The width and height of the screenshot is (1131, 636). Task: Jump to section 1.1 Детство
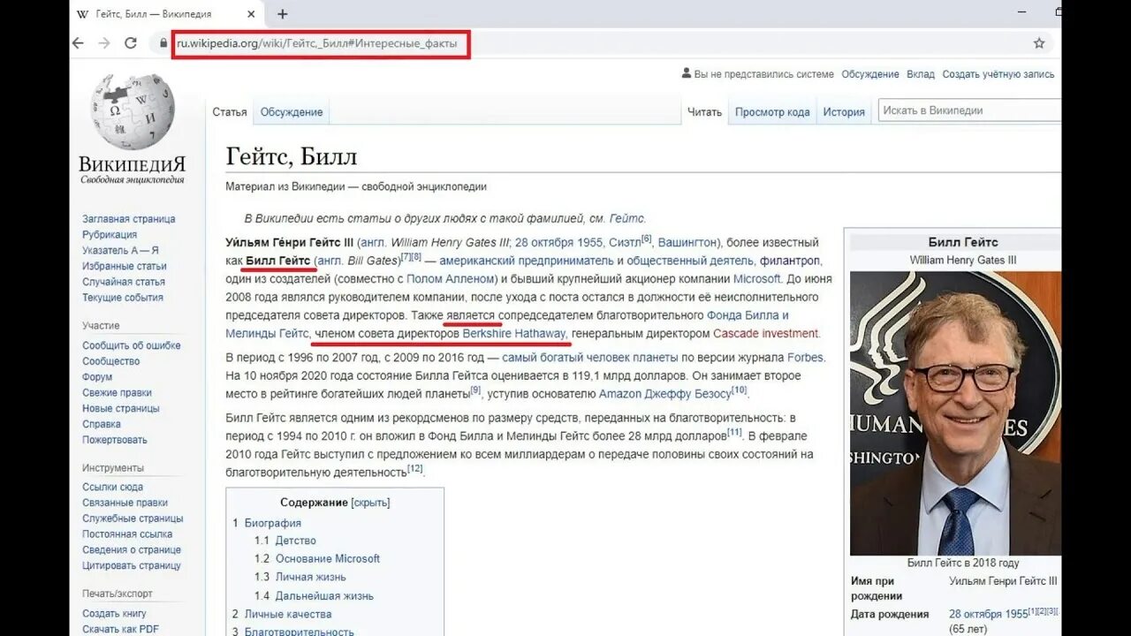(x=295, y=541)
